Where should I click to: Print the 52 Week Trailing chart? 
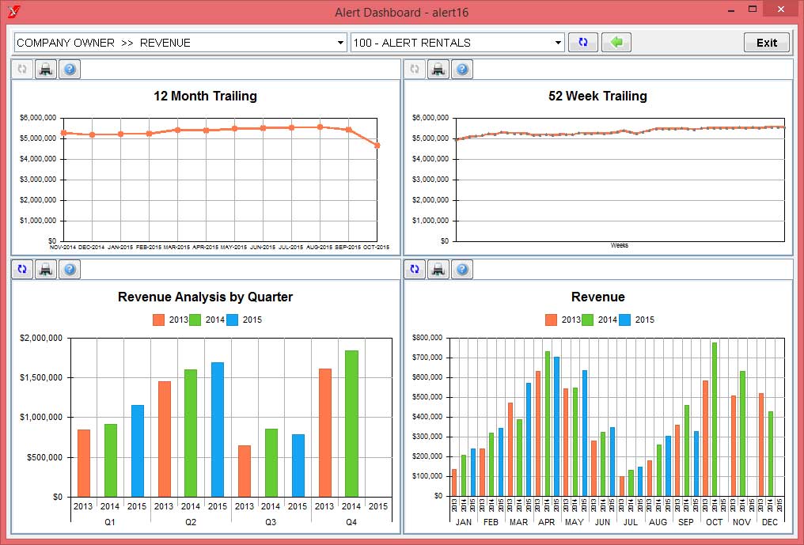click(438, 70)
